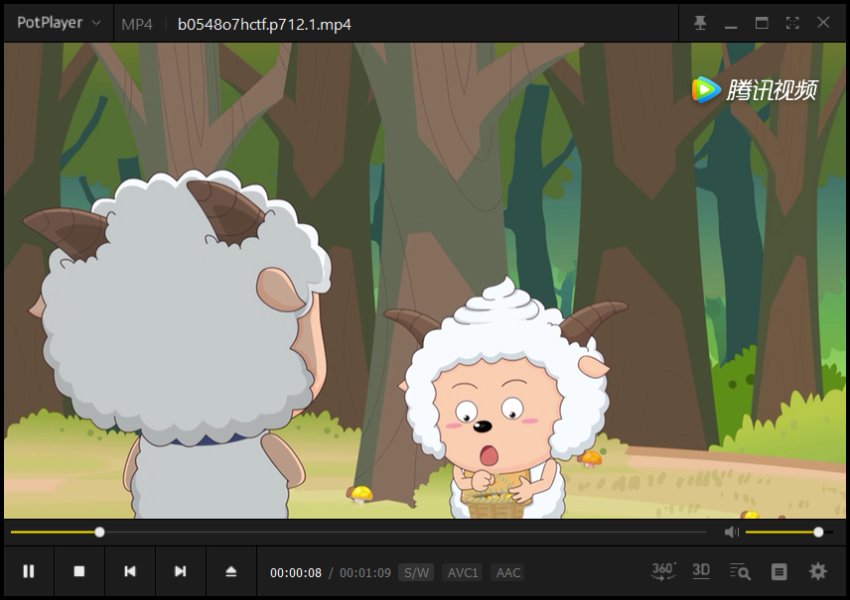Skip to the next file

(181, 571)
